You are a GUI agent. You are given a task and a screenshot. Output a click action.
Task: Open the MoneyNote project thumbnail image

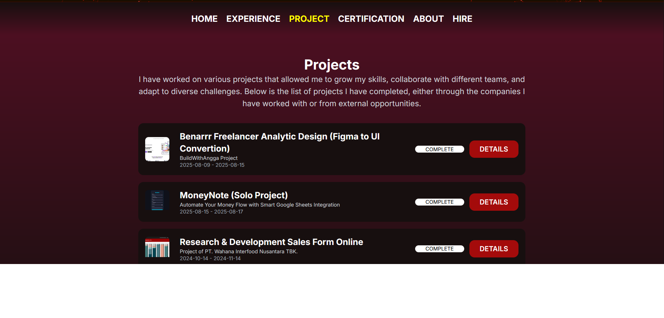pyautogui.click(x=157, y=200)
